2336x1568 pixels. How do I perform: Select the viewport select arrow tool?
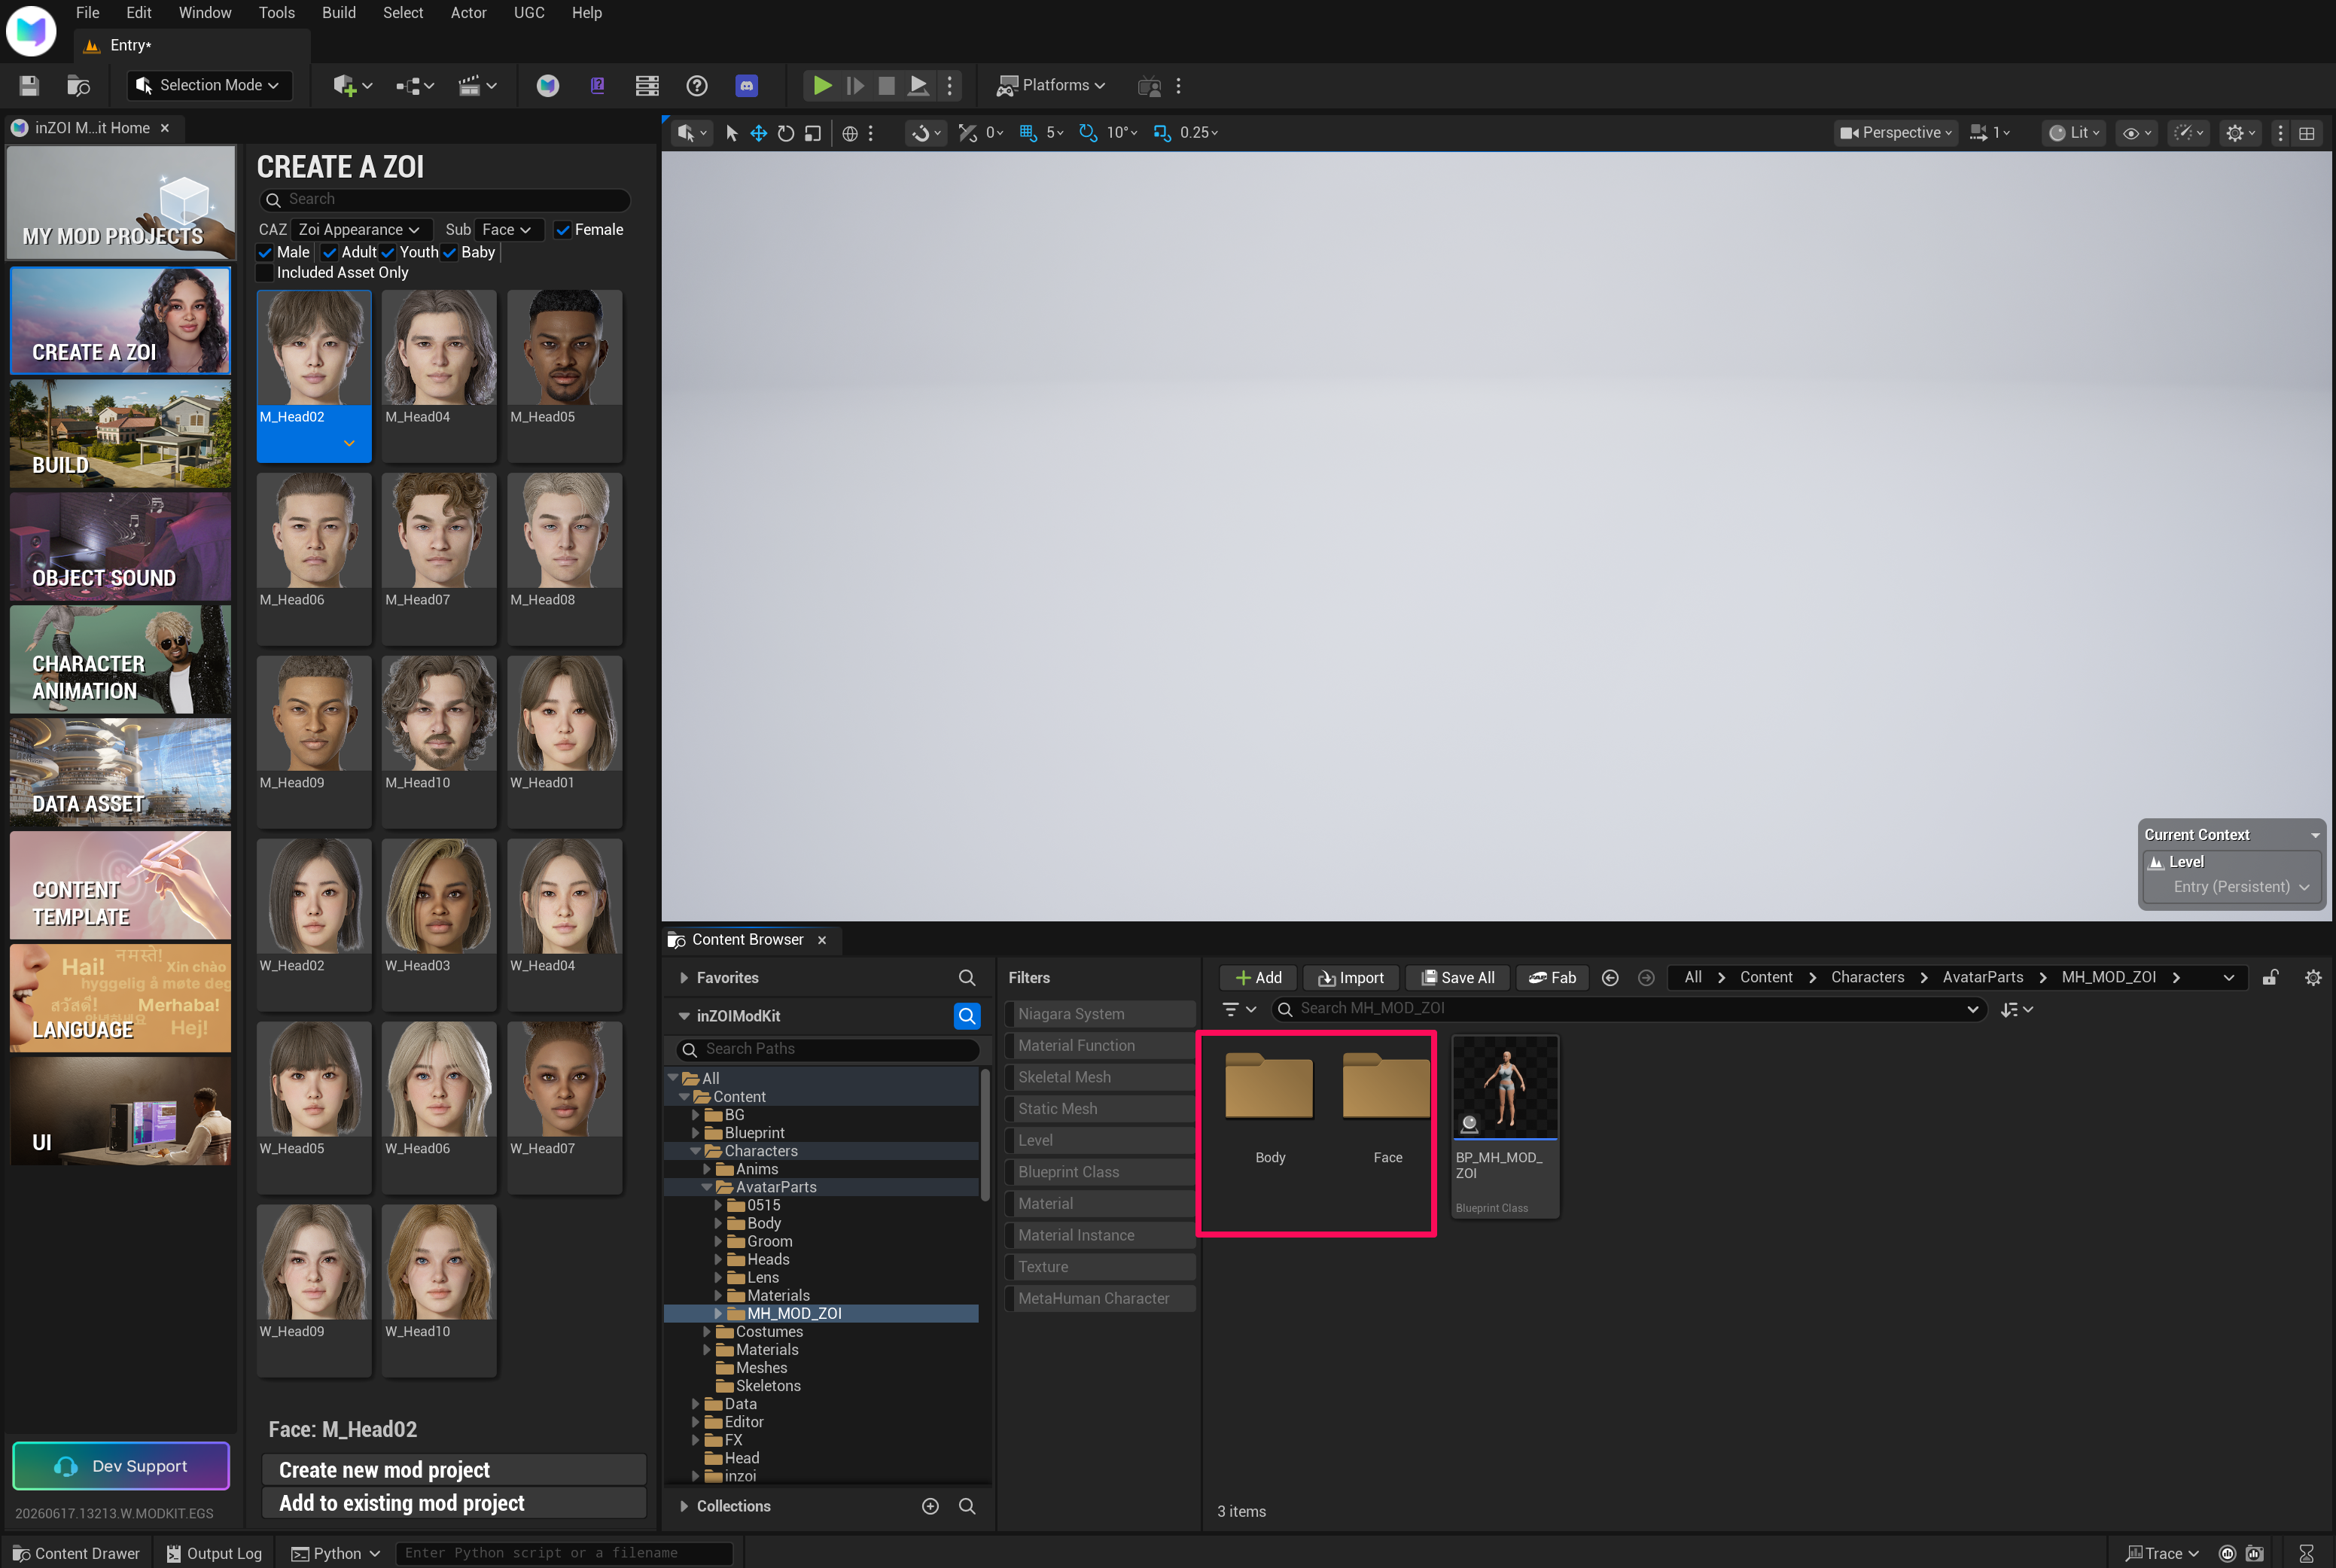(732, 133)
